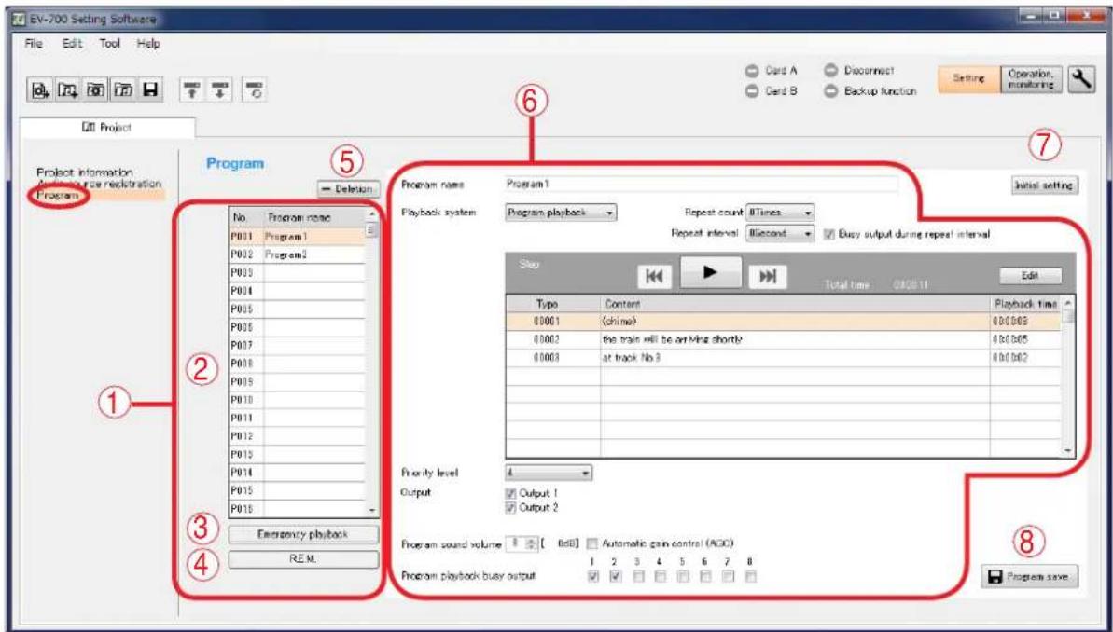Click the Emergency playback button

click(303, 533)
